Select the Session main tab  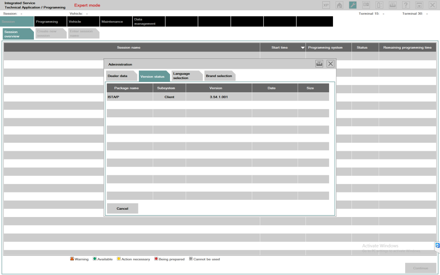17,21
